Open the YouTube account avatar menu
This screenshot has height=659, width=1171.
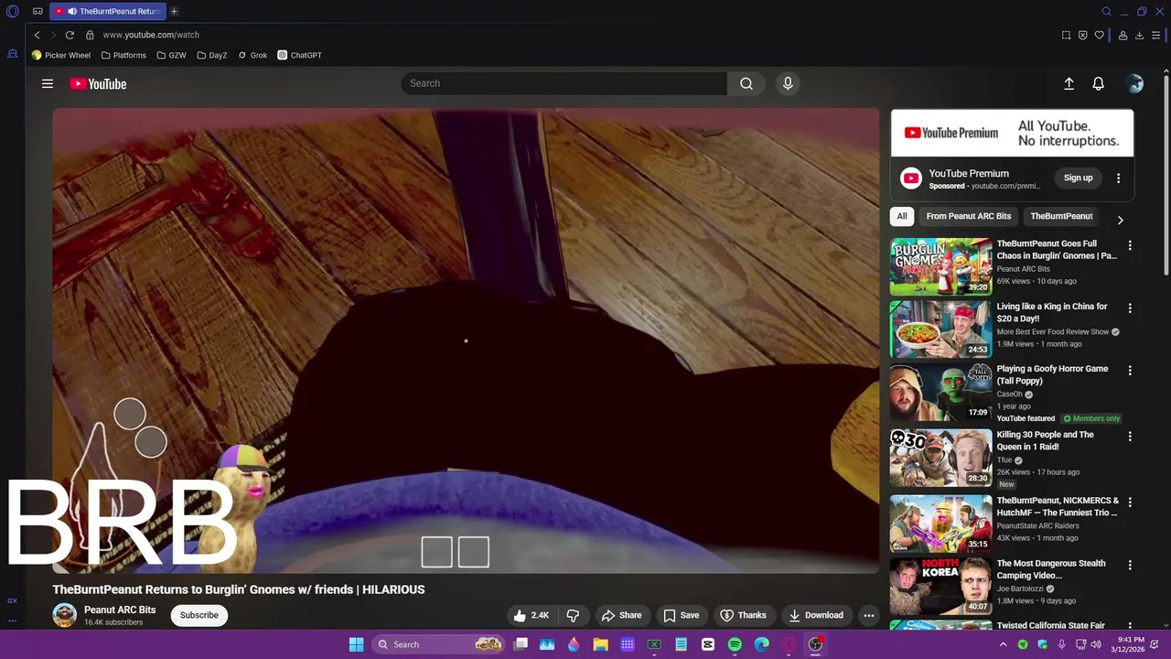(1134, 83)
